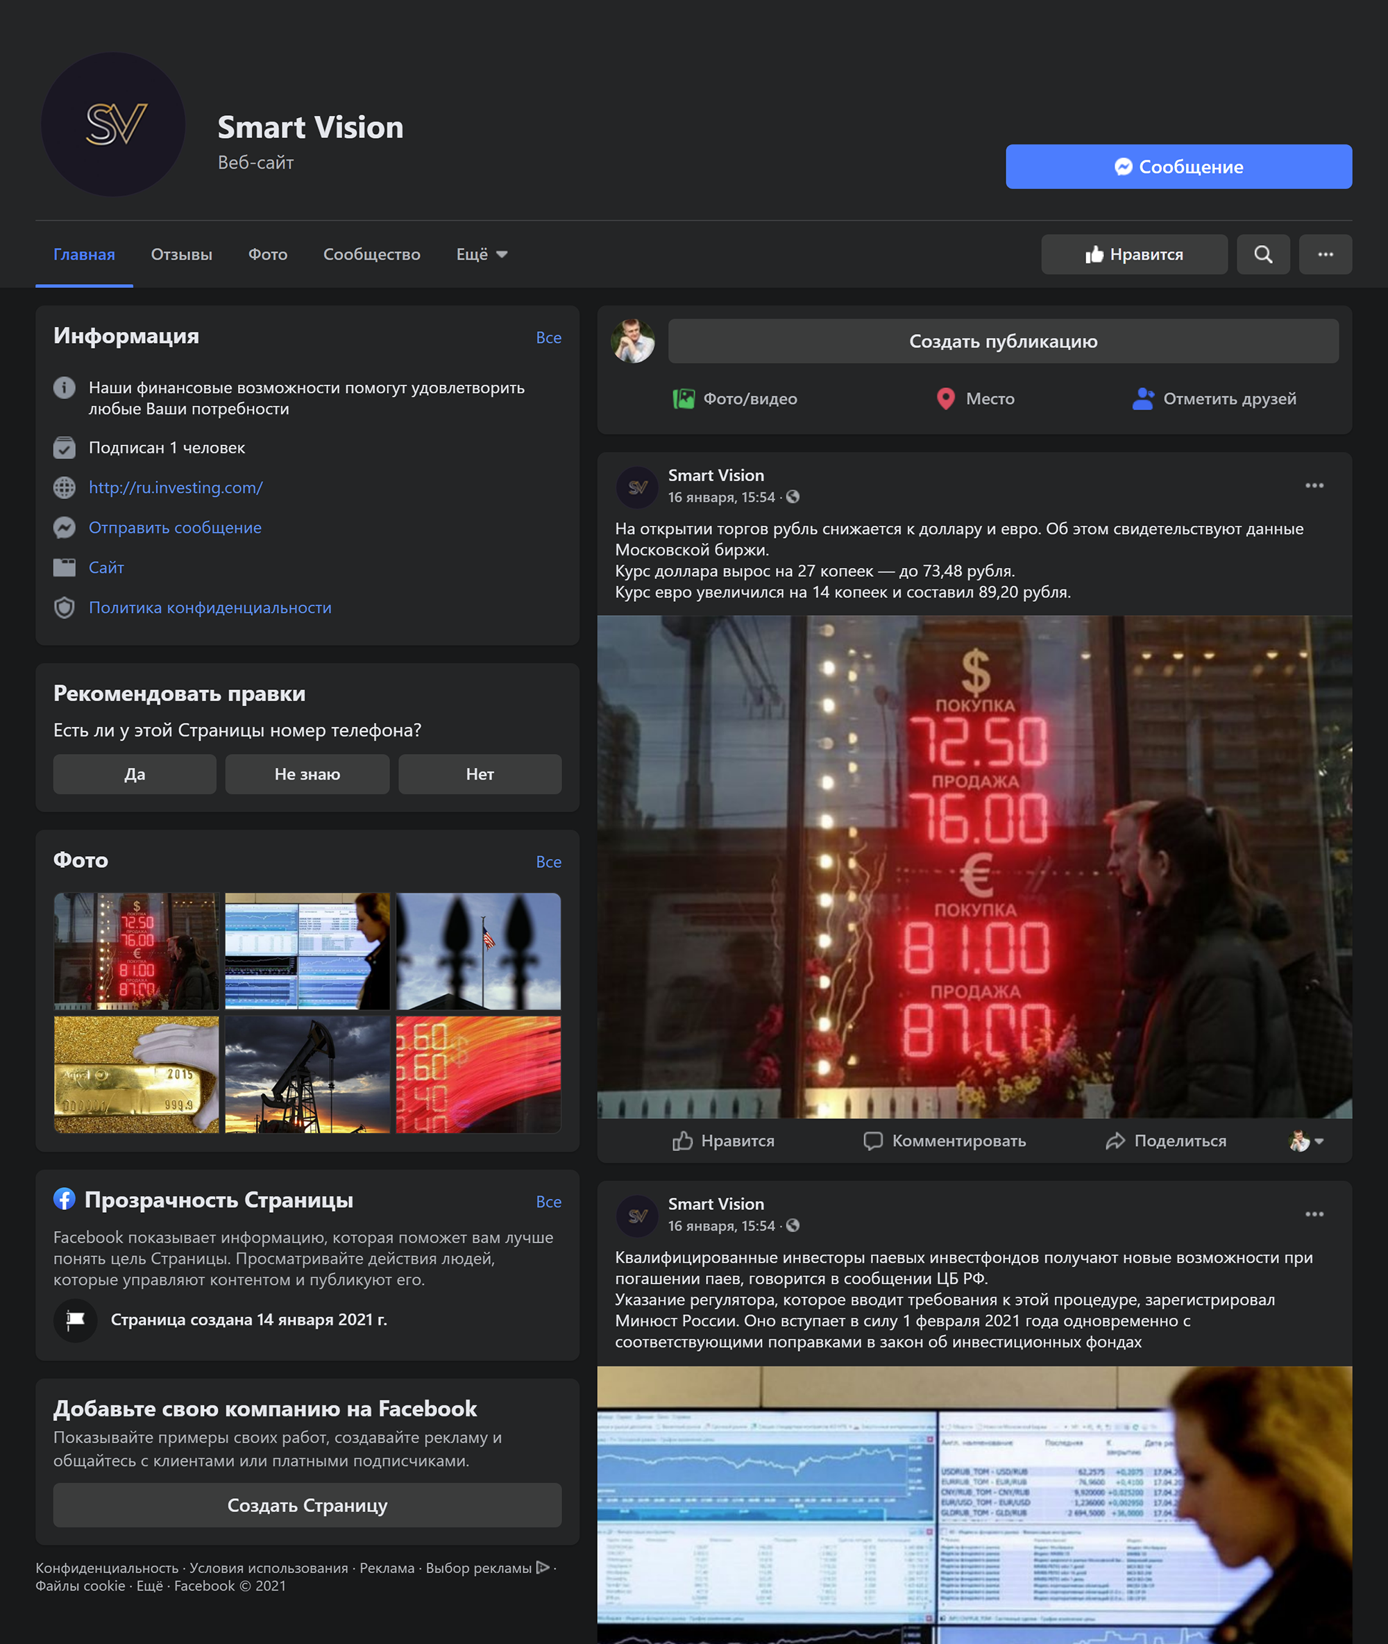Open Политика конфиденциальности link

210,607
